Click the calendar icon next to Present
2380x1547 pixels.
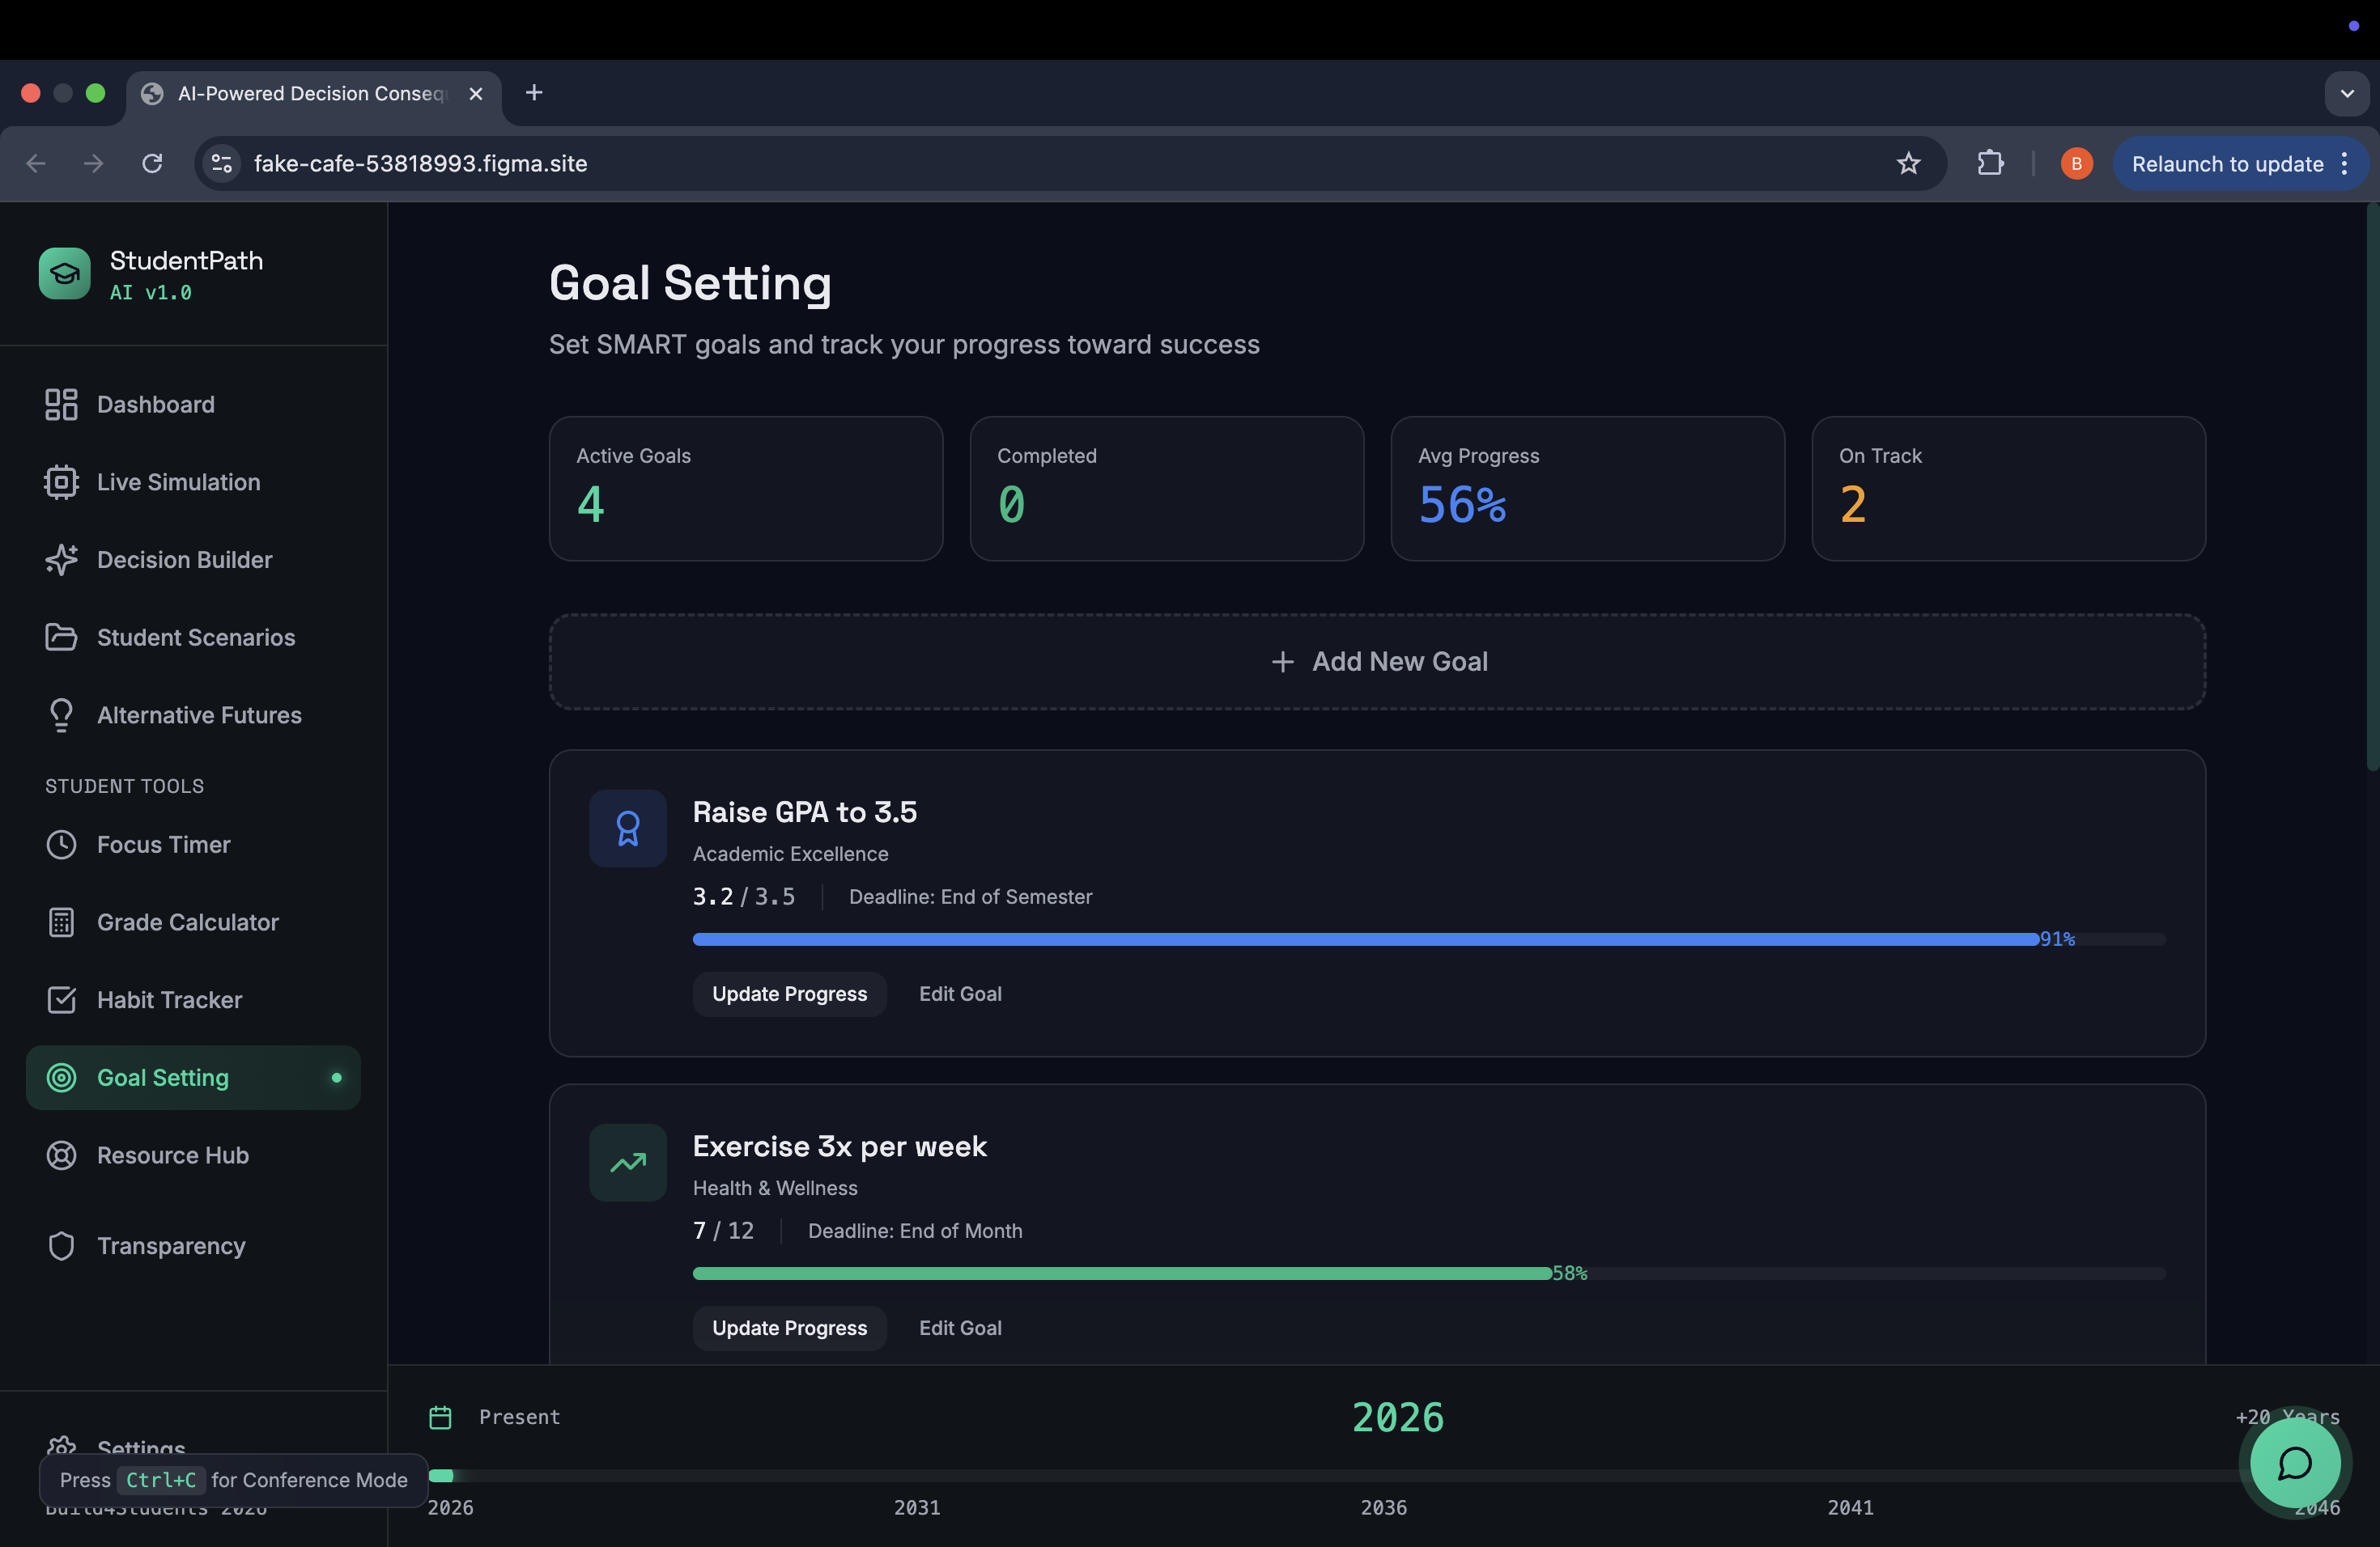click(x=440, y=1417)
